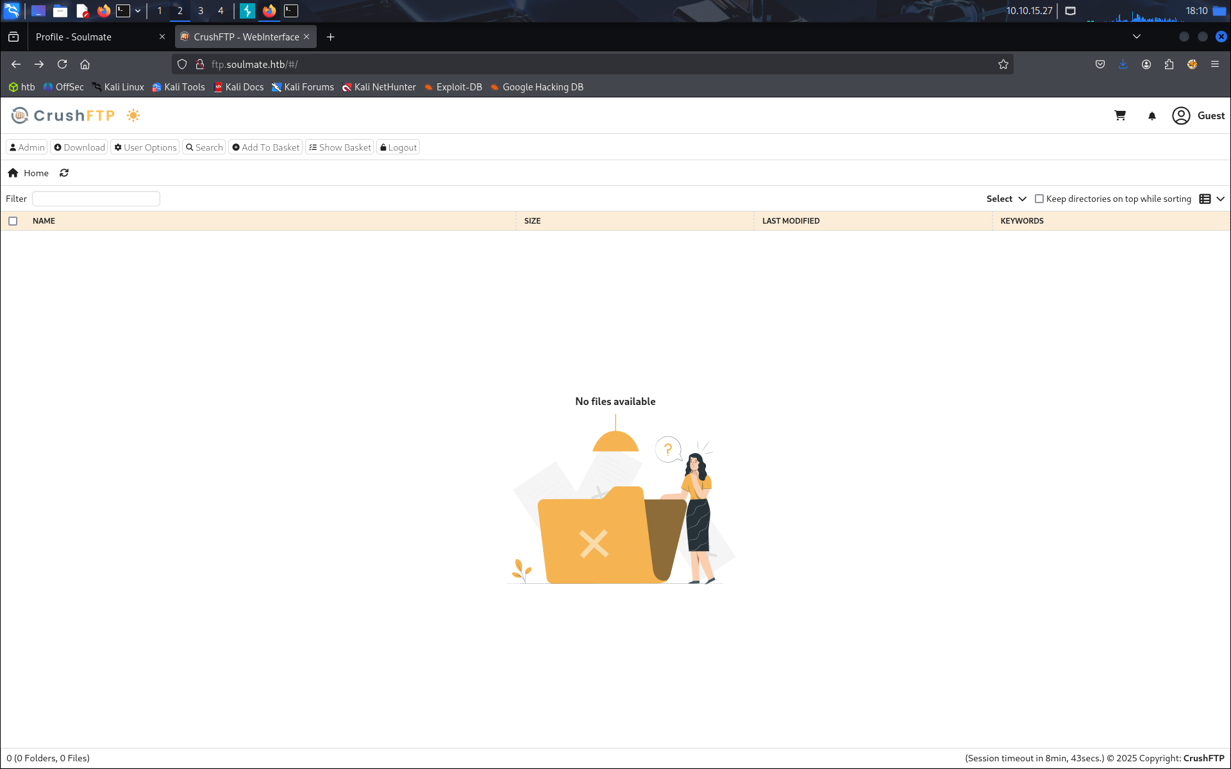Click the Home breadcrumb icon
This screenshot has width=1231, height=769.
click(x=13, y=173)
